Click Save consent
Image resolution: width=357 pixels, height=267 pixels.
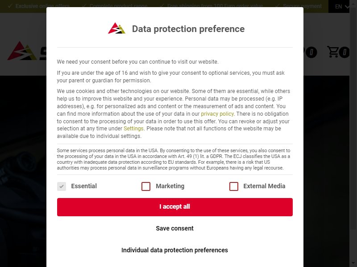click(x=174, y=228)
